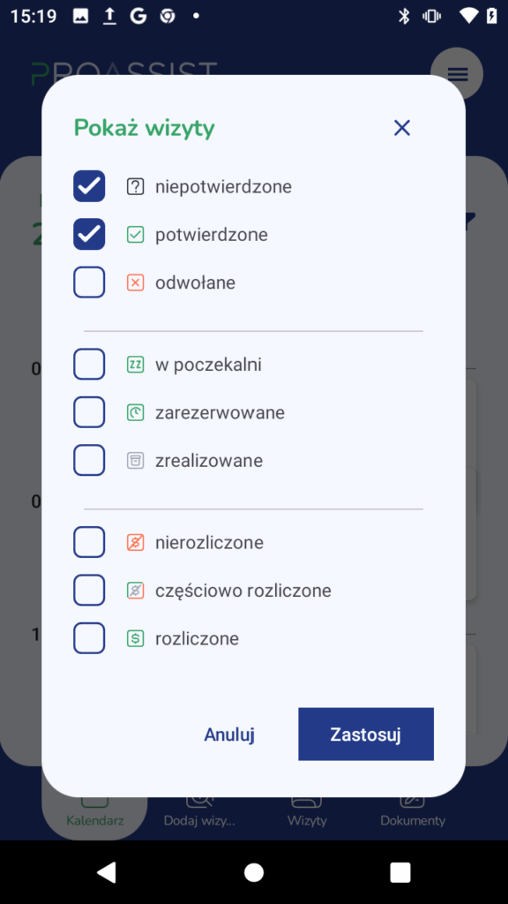The width and height of the screenshot is (508, 904).
Task: Click the Anuluj button
Action: [229, 734]
